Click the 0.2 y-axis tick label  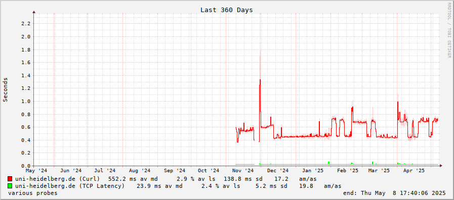click(x=26, y=153)
